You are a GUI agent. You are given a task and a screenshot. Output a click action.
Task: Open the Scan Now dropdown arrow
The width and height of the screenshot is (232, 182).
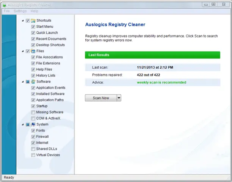click(x=119, y=98)
